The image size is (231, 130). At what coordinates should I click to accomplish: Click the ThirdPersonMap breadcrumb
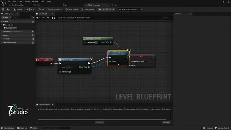click(x=65, y=18)
